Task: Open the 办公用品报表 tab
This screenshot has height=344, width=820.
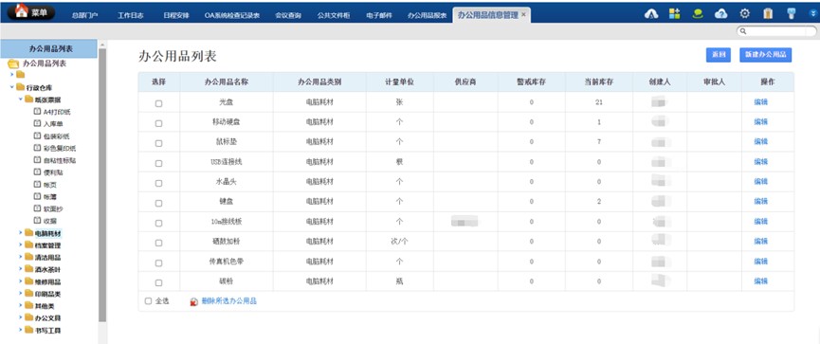Action: click(x=428, y=16)
